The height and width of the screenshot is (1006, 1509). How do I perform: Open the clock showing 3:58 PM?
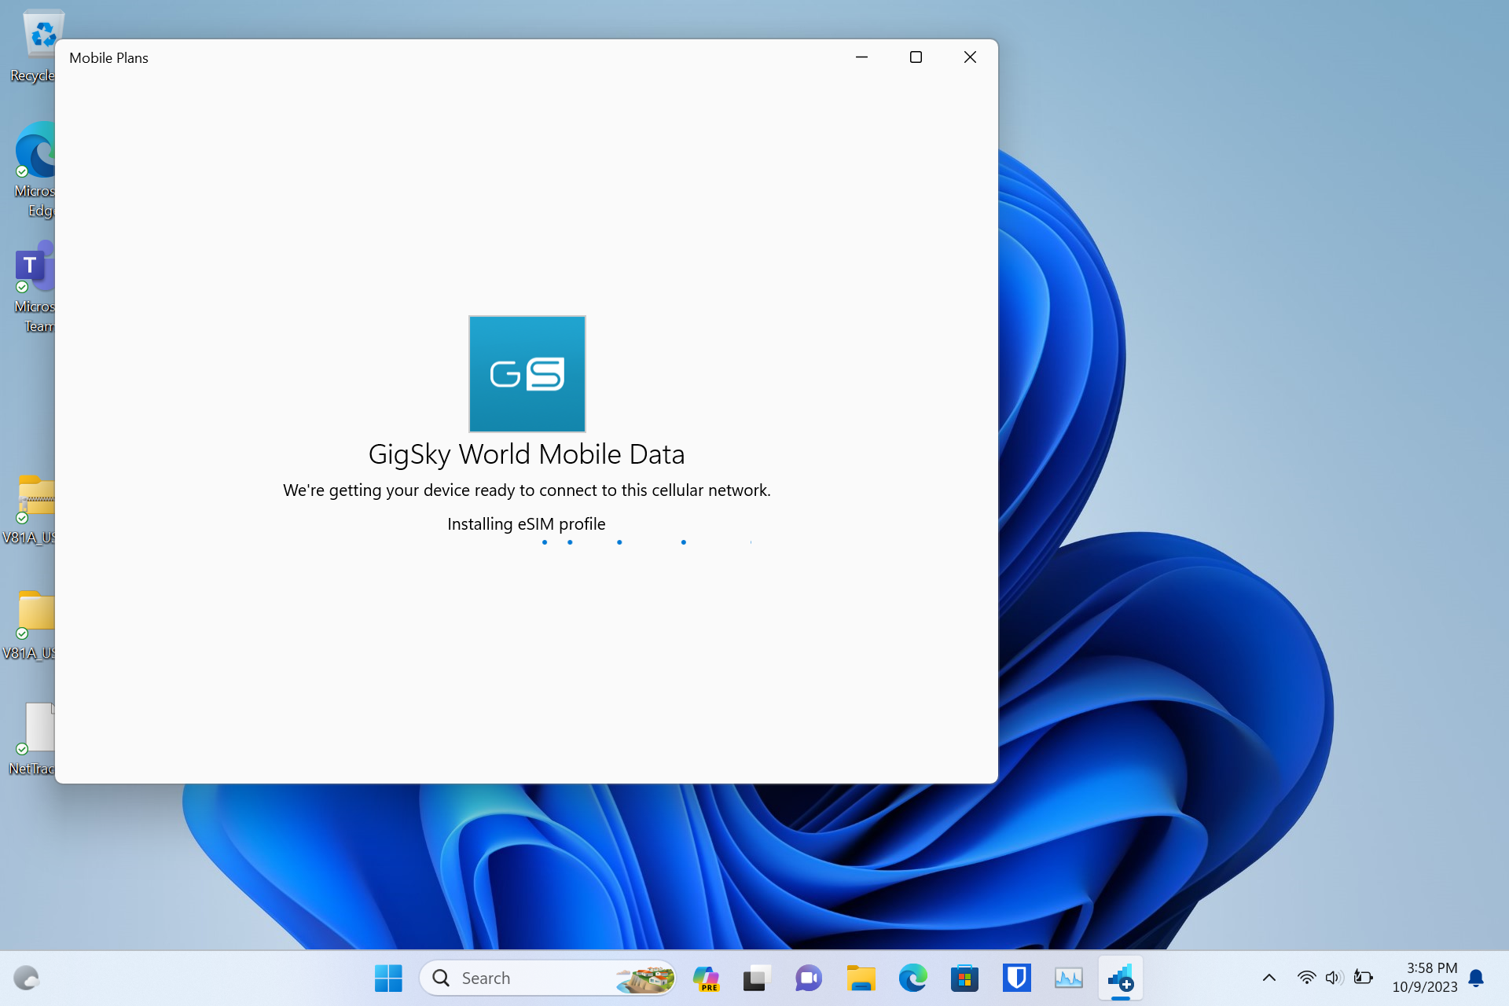point(1424,978)
